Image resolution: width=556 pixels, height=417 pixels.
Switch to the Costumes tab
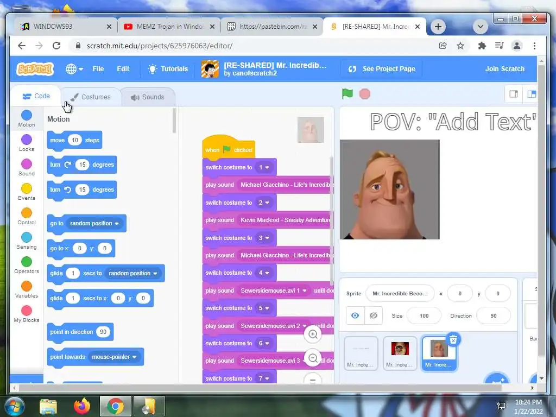pos(91,97)
